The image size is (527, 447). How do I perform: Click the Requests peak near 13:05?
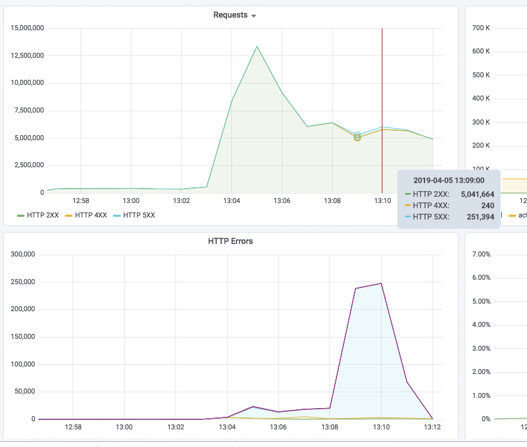(257, 47)
